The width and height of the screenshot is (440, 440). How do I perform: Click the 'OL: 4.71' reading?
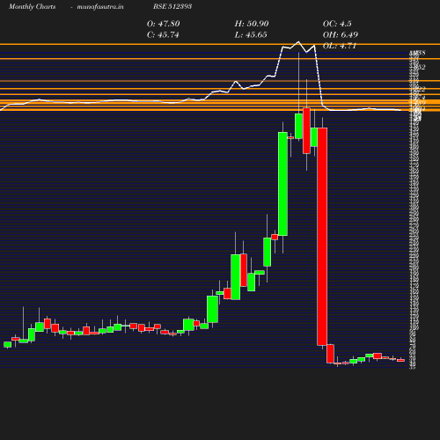340,46
